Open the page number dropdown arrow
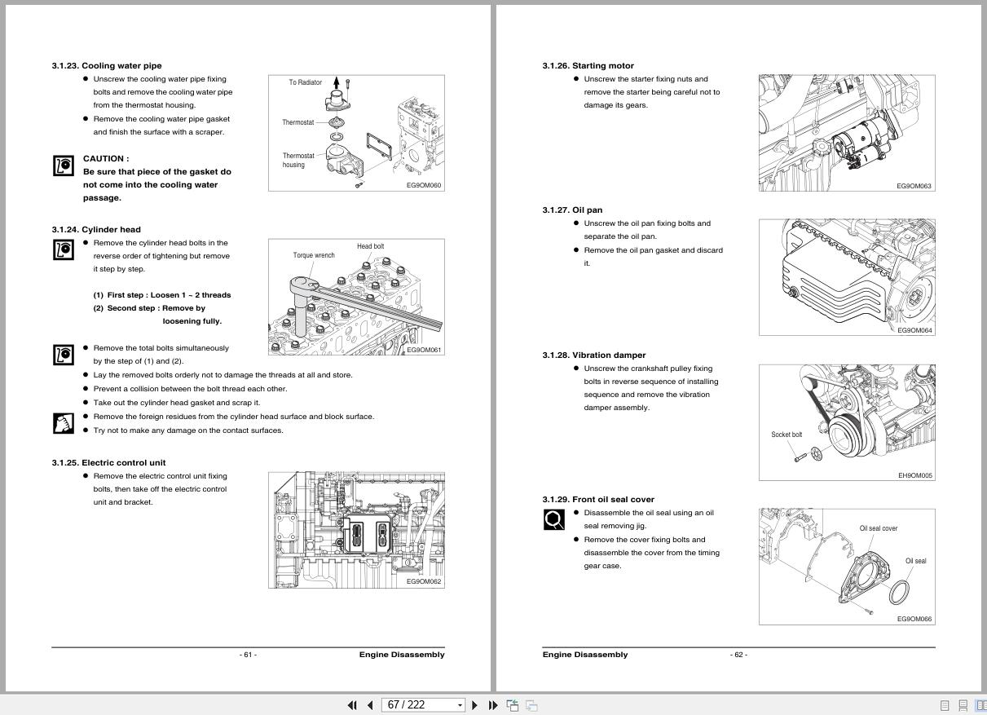 click(460, 705)
